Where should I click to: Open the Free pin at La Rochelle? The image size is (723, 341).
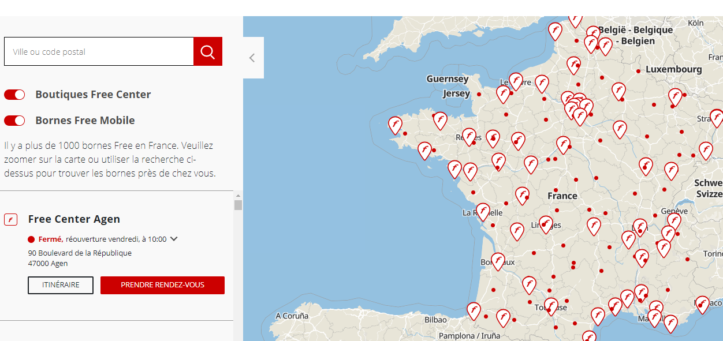[483, 211]
